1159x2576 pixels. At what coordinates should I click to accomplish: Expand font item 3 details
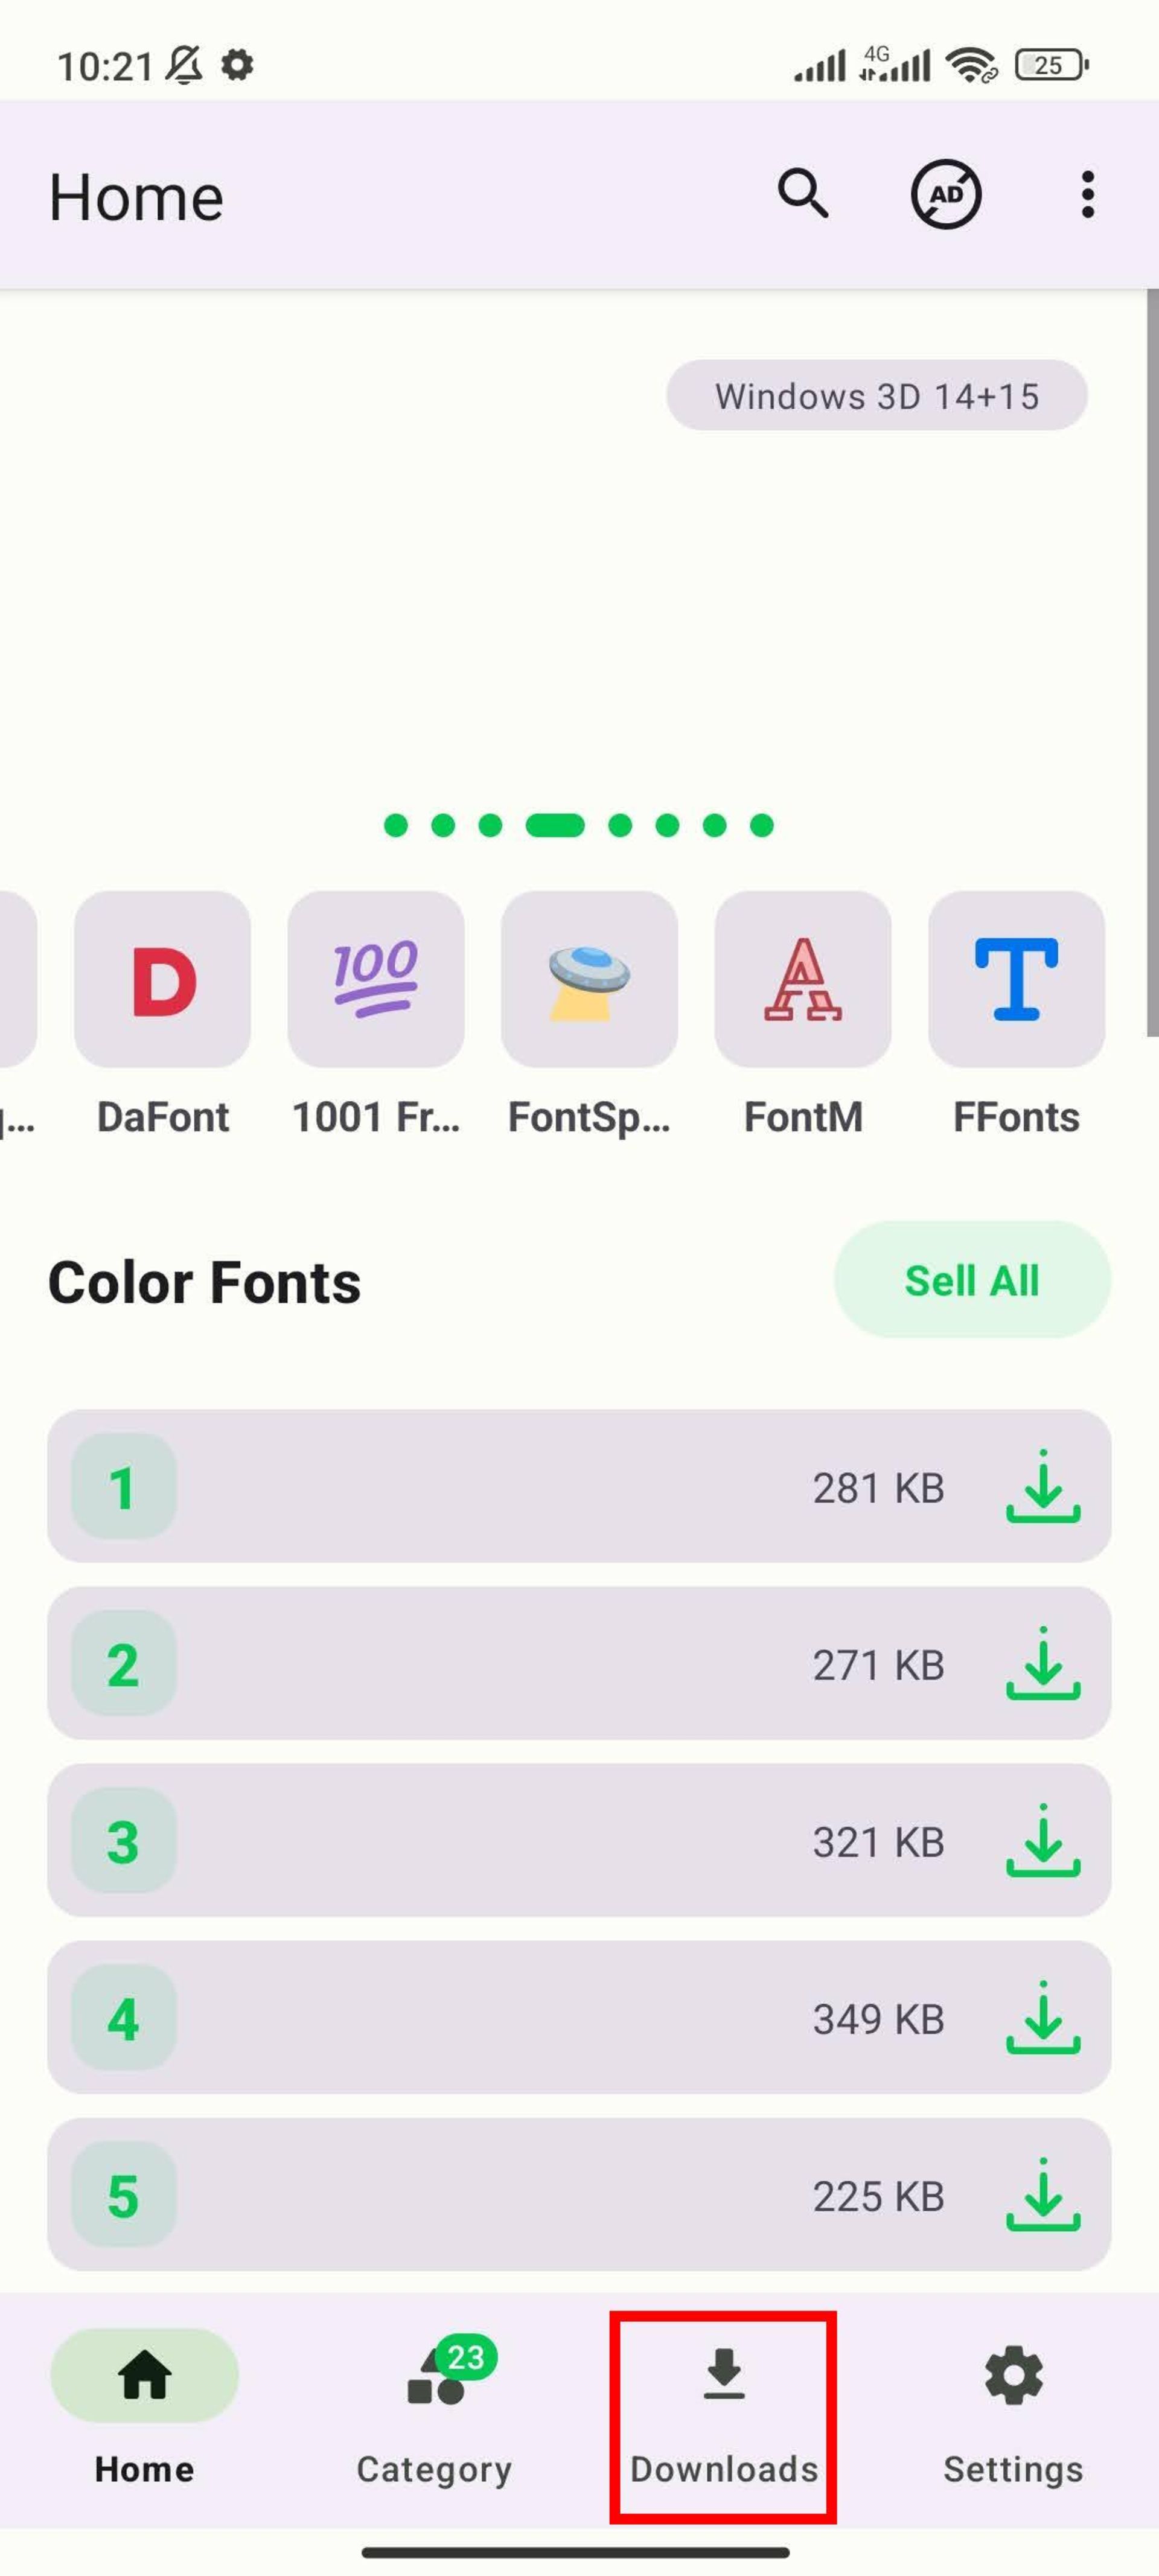coord(579,1840)
